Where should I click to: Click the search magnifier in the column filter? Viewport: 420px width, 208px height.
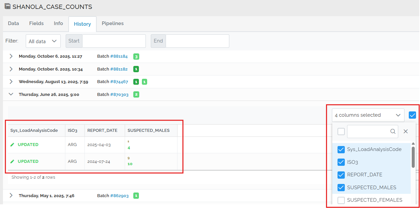393,131
